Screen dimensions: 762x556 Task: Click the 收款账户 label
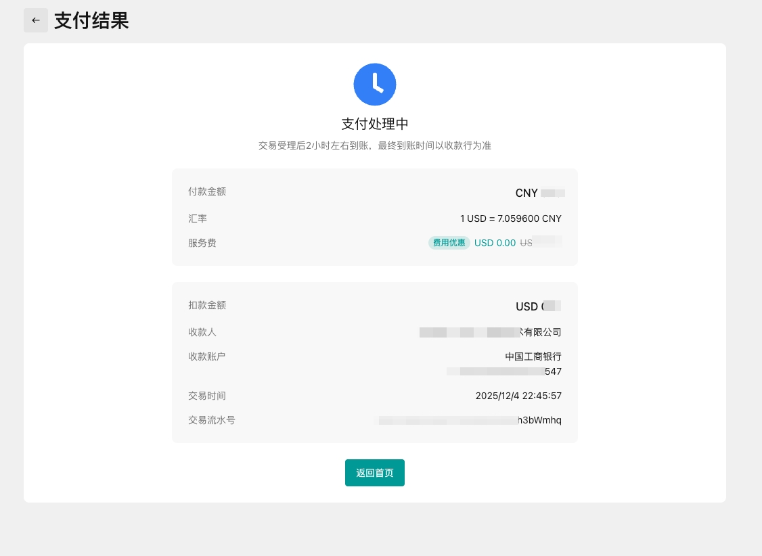(x=207, y=356)
